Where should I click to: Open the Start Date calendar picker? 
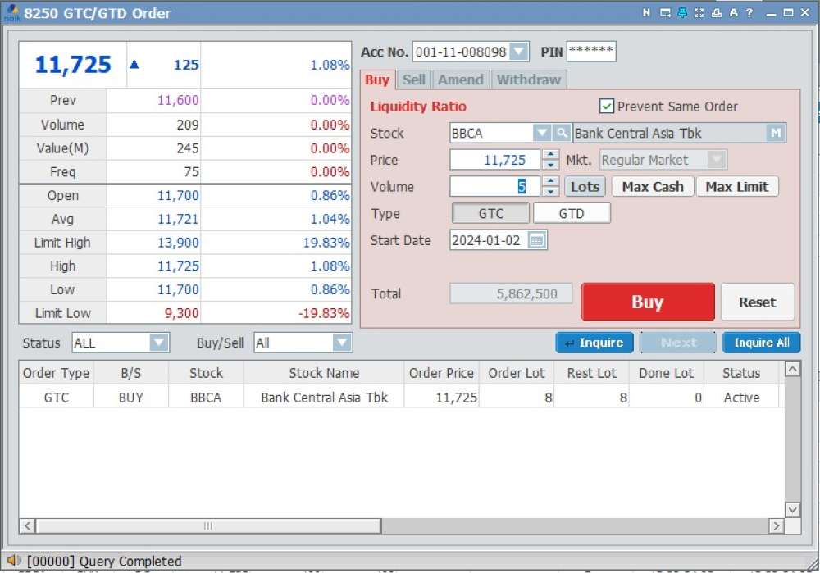click(x=537, y=240)
